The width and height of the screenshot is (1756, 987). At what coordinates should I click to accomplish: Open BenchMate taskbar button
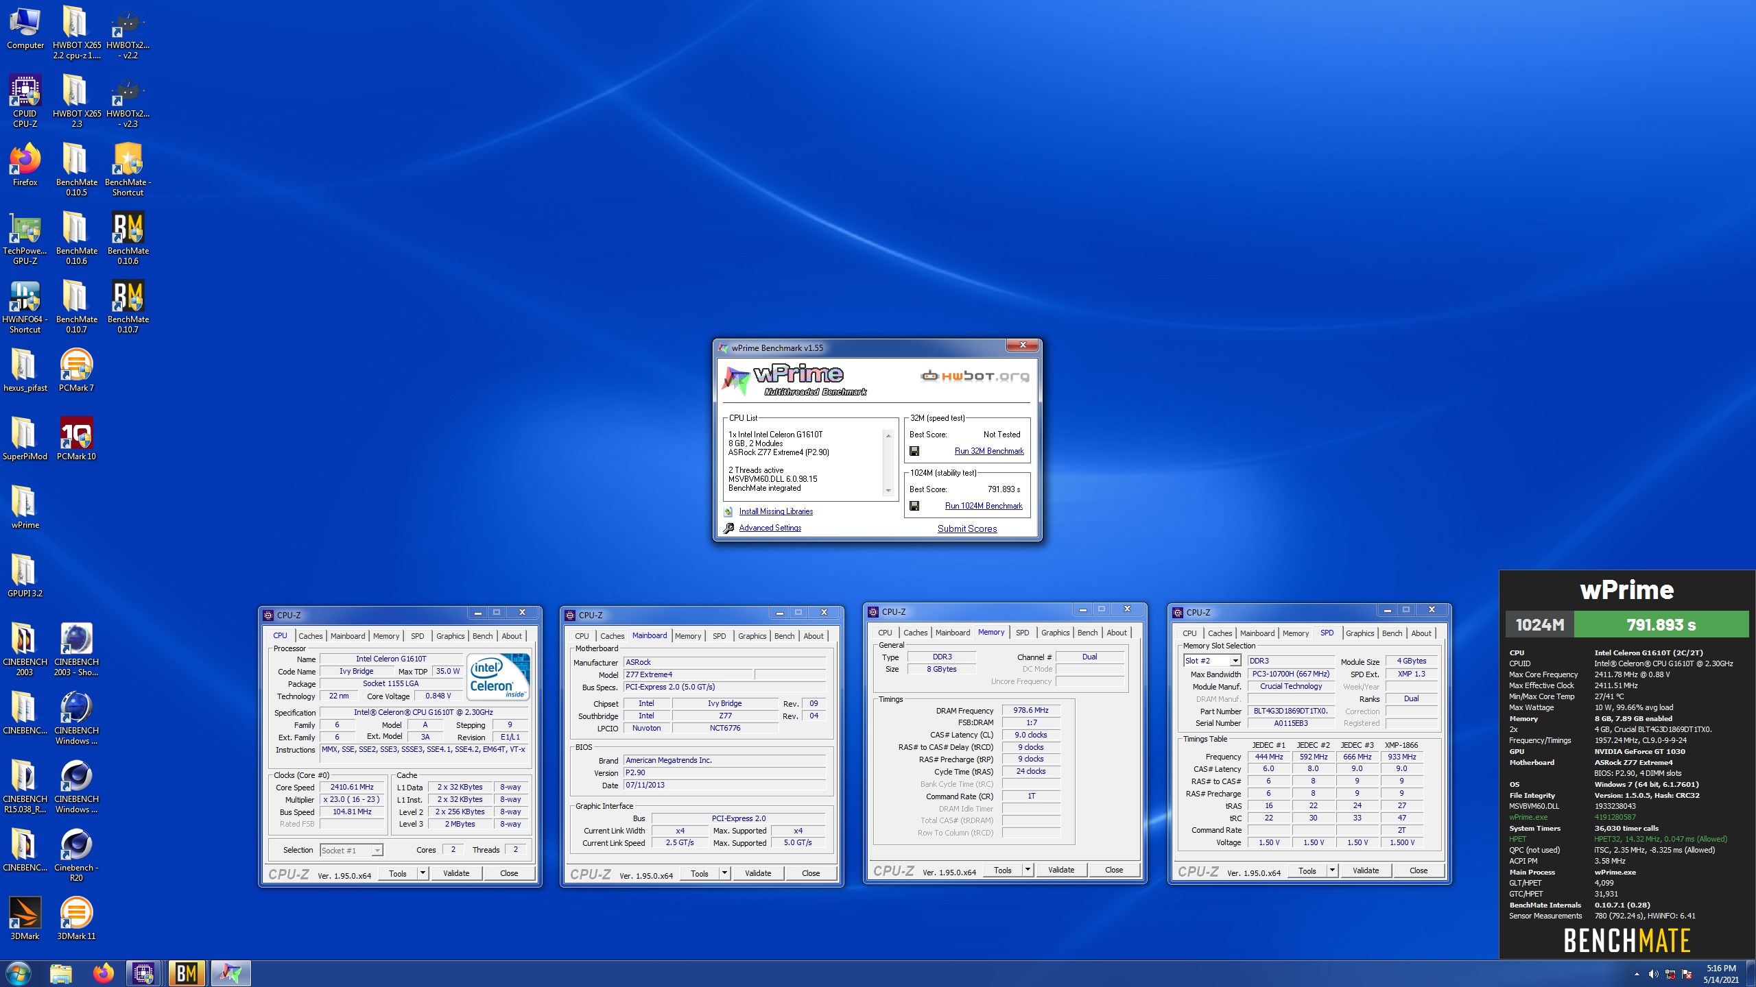187,973
